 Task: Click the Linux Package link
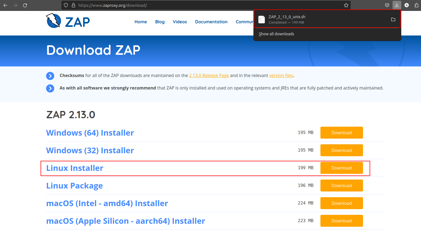pyautogui.click(x=75, y=186)
